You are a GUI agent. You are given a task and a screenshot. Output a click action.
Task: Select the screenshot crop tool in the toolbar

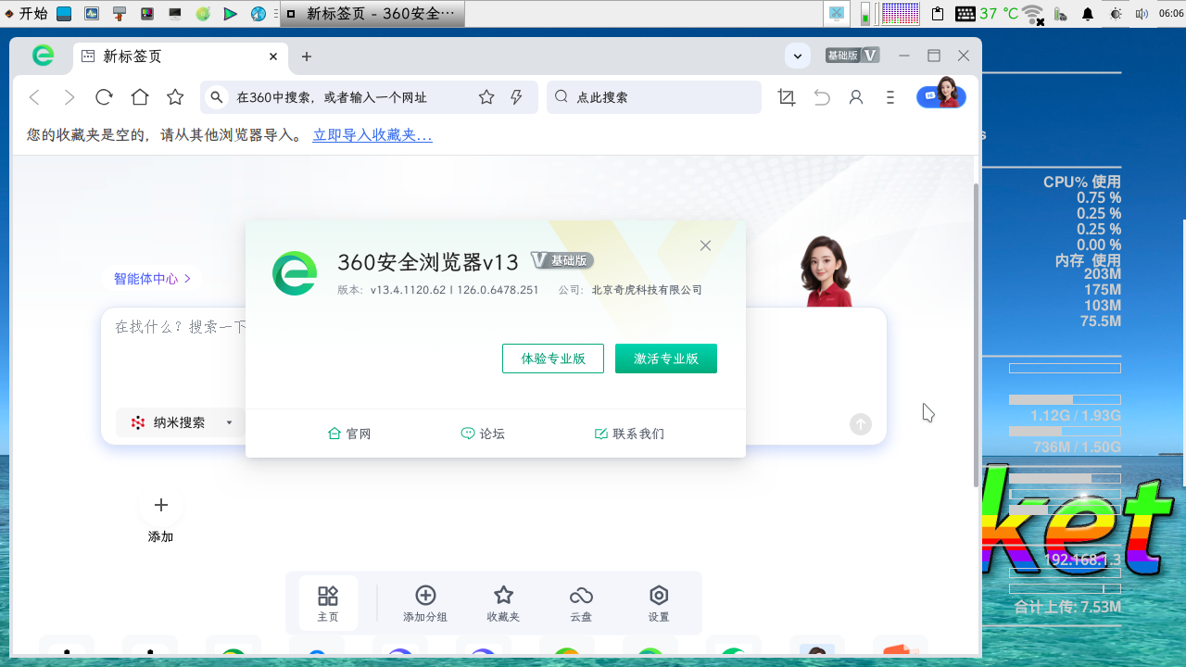pos(787,96)
